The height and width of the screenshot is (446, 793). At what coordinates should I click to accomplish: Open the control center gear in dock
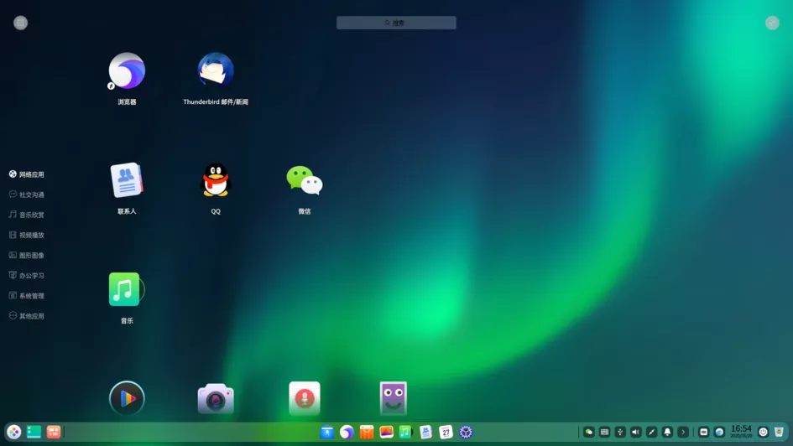click(466, 433)
